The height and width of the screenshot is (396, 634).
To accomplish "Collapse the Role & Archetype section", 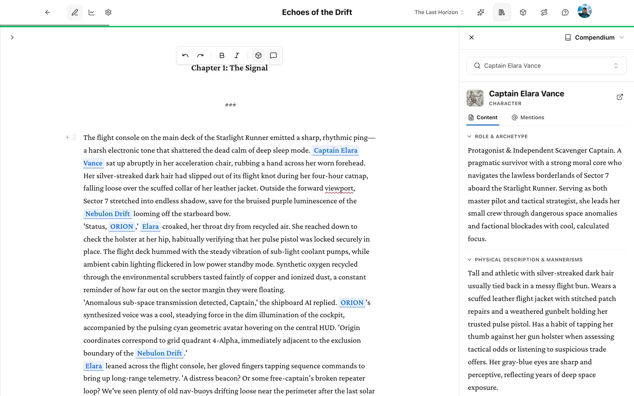I will [498, 136].
